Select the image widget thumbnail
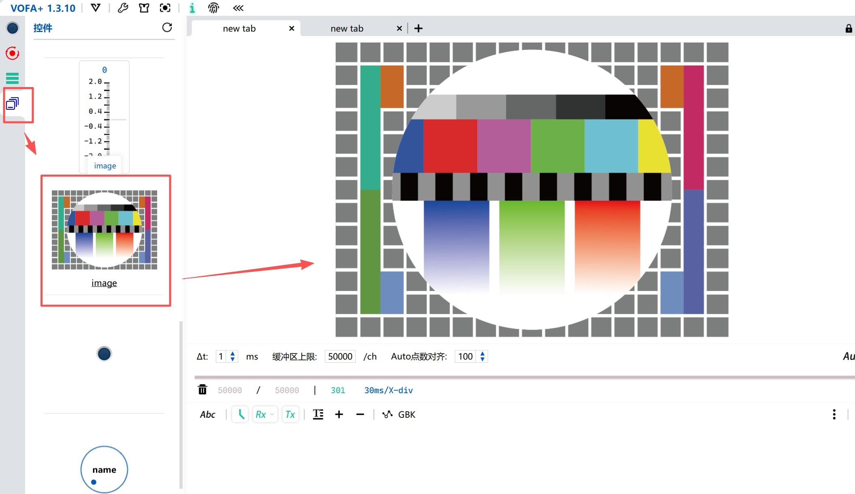Viewport: 855px width, 494px height. 104,230
